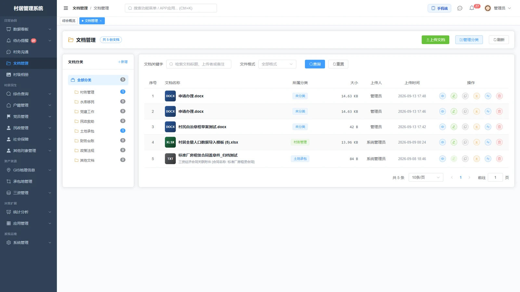Screen dimensions: 520x292
Task: Transfer category of row 5 TXT document
Action: coord(488,159)
